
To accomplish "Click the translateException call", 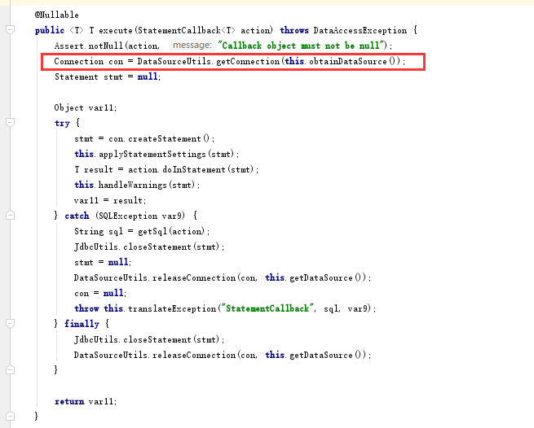I will point(172,308).
